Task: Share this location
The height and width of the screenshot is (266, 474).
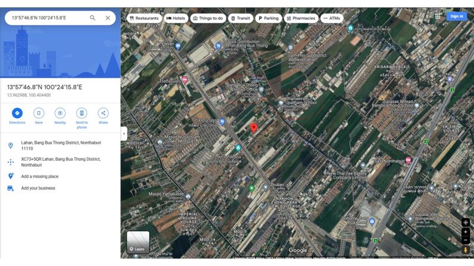Action: pos(103,113)
